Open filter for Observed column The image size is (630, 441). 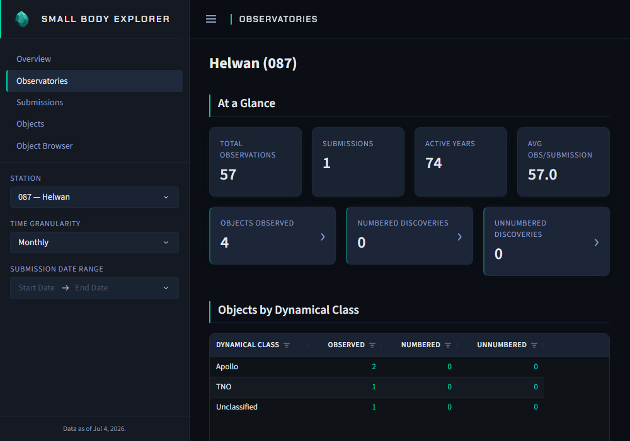[372, 345]
